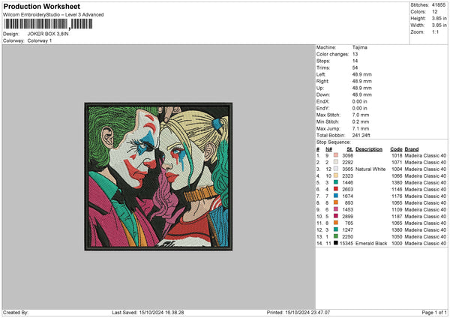Click thread code 1109 in row 9
This screenshot has height=318, width=450.
(x=397, y=210)
